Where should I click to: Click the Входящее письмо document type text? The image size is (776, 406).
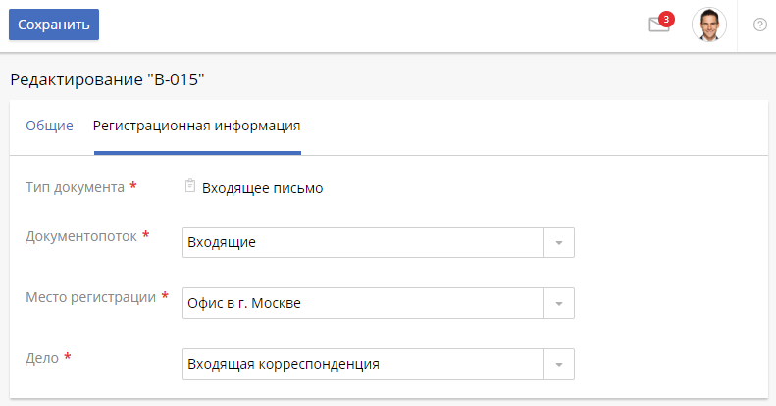pyautogui.click(x=263, y=188)
